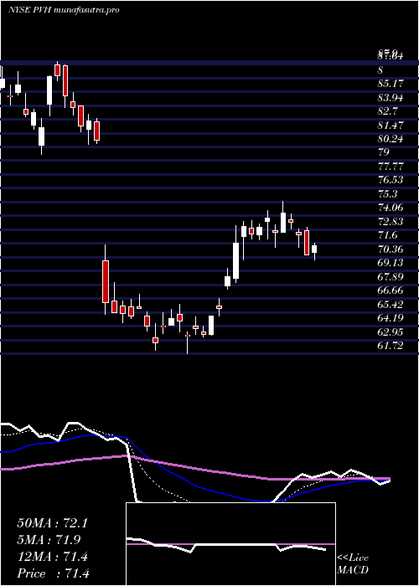Click the 5MA : 71.9 readout

49,540
